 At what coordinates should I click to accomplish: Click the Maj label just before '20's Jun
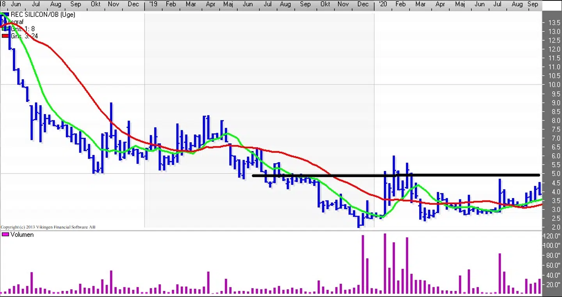[460, 4]
